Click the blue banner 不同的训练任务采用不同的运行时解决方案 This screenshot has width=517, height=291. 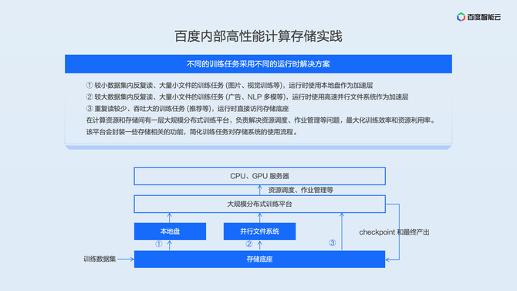click(258, 64)
